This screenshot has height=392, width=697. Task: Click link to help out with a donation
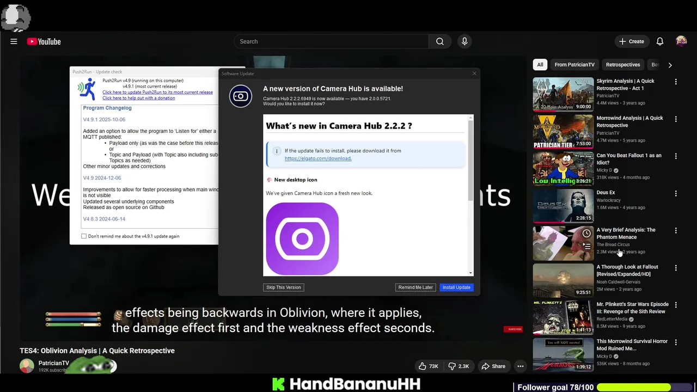coord(139,98)
